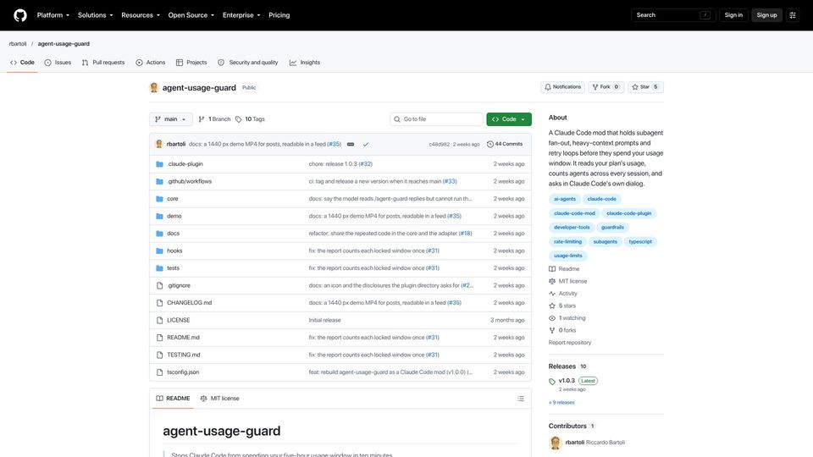Click the Sign in button
The width and height of the screenshot is (813, 457).
click(733, 15)
